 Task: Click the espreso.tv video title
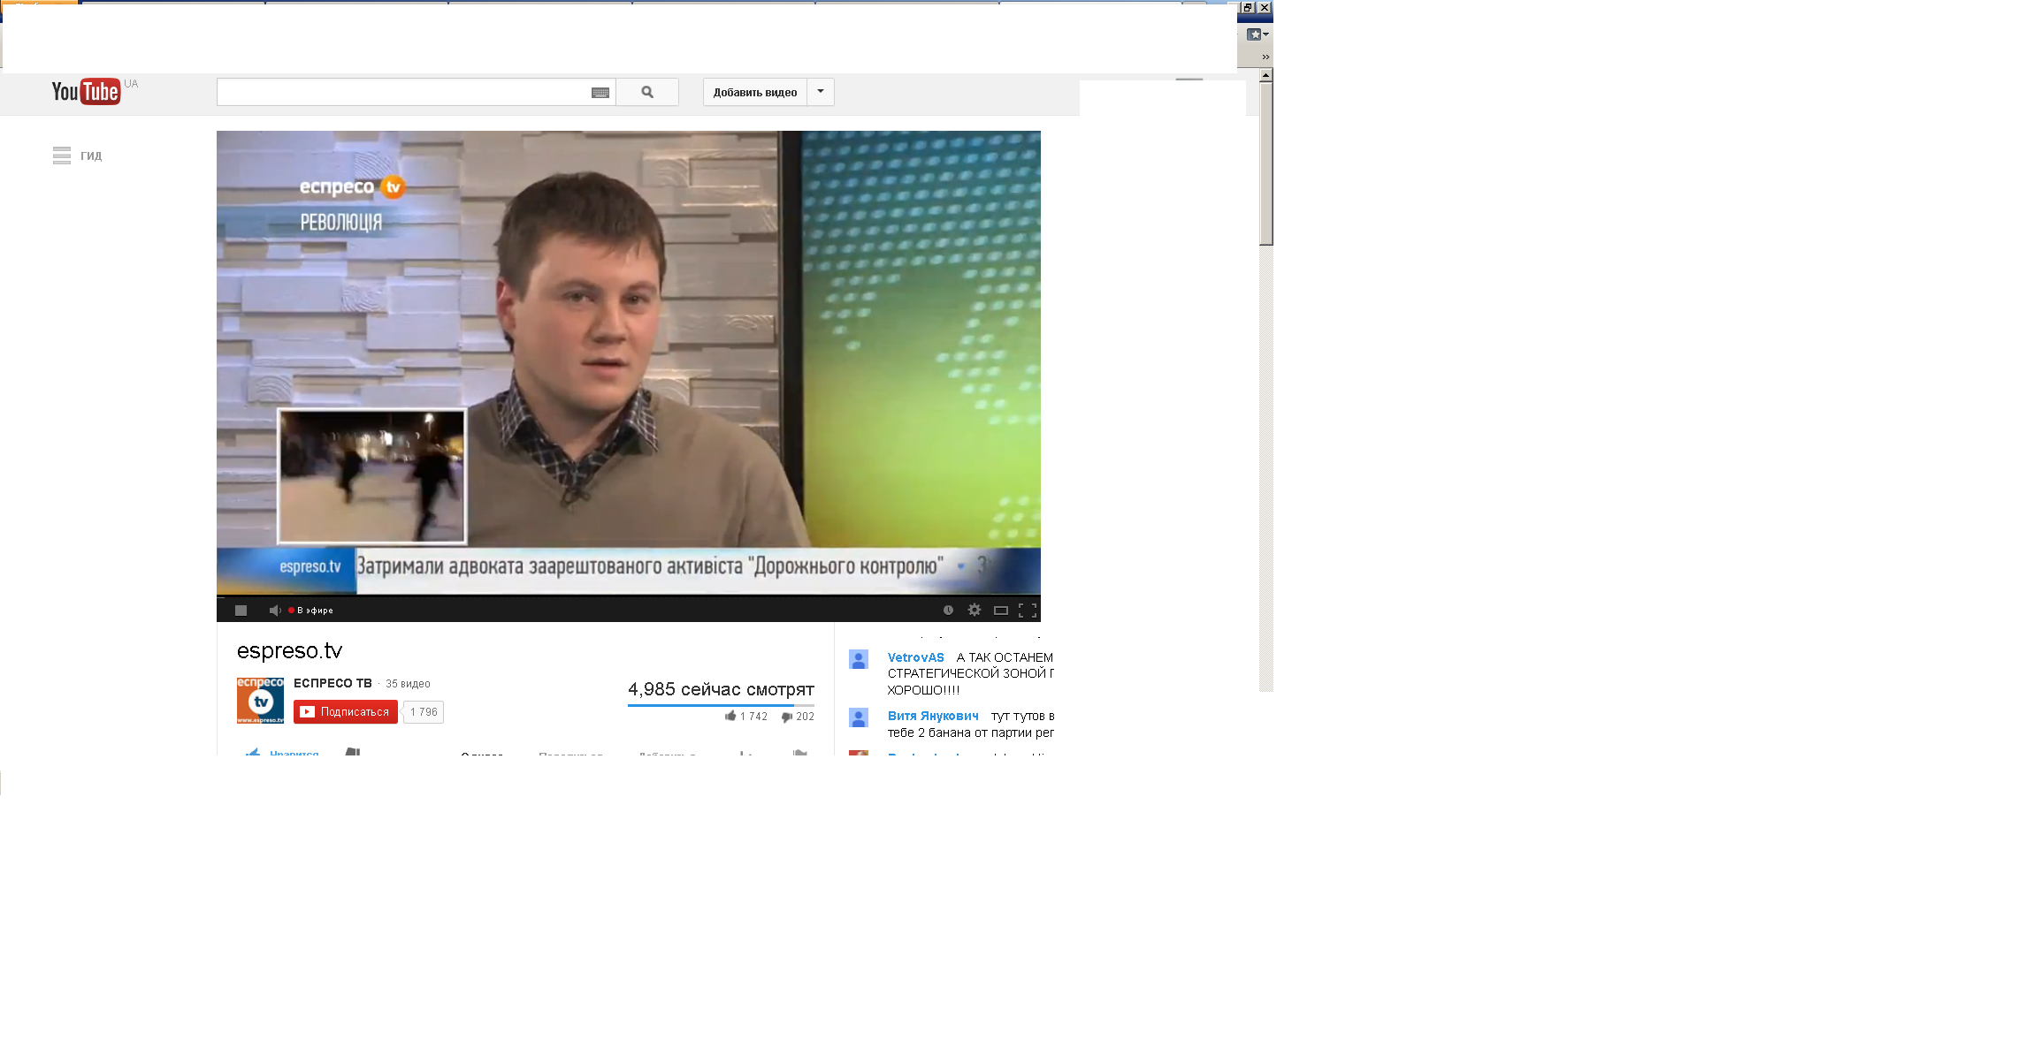289,650
